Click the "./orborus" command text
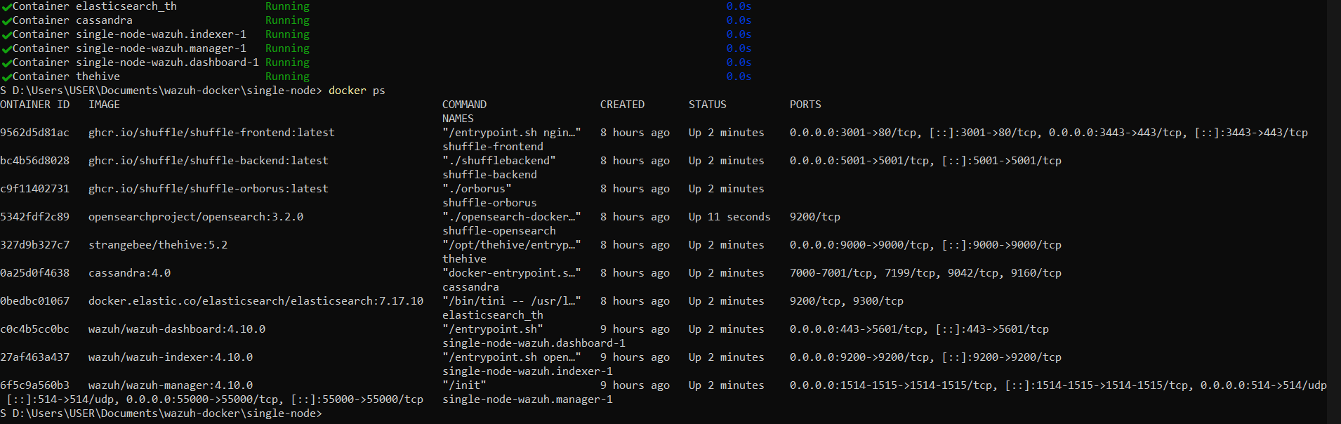The image size is (1341, 424). pyautogui.click(x=477, y=189)
